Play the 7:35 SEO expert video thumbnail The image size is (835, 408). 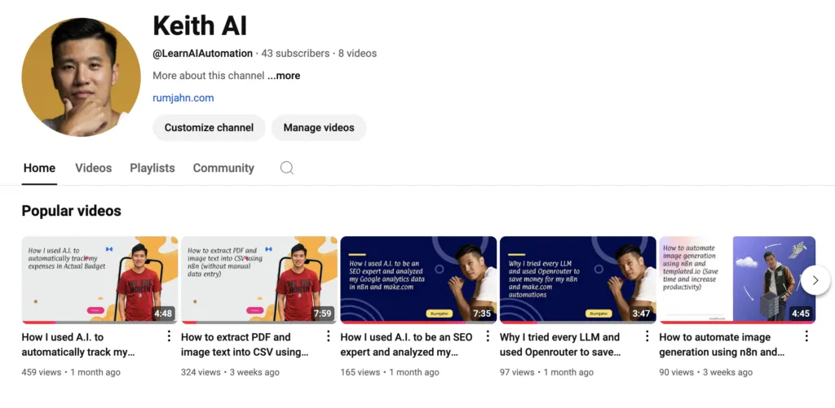[x=418, y=279]
